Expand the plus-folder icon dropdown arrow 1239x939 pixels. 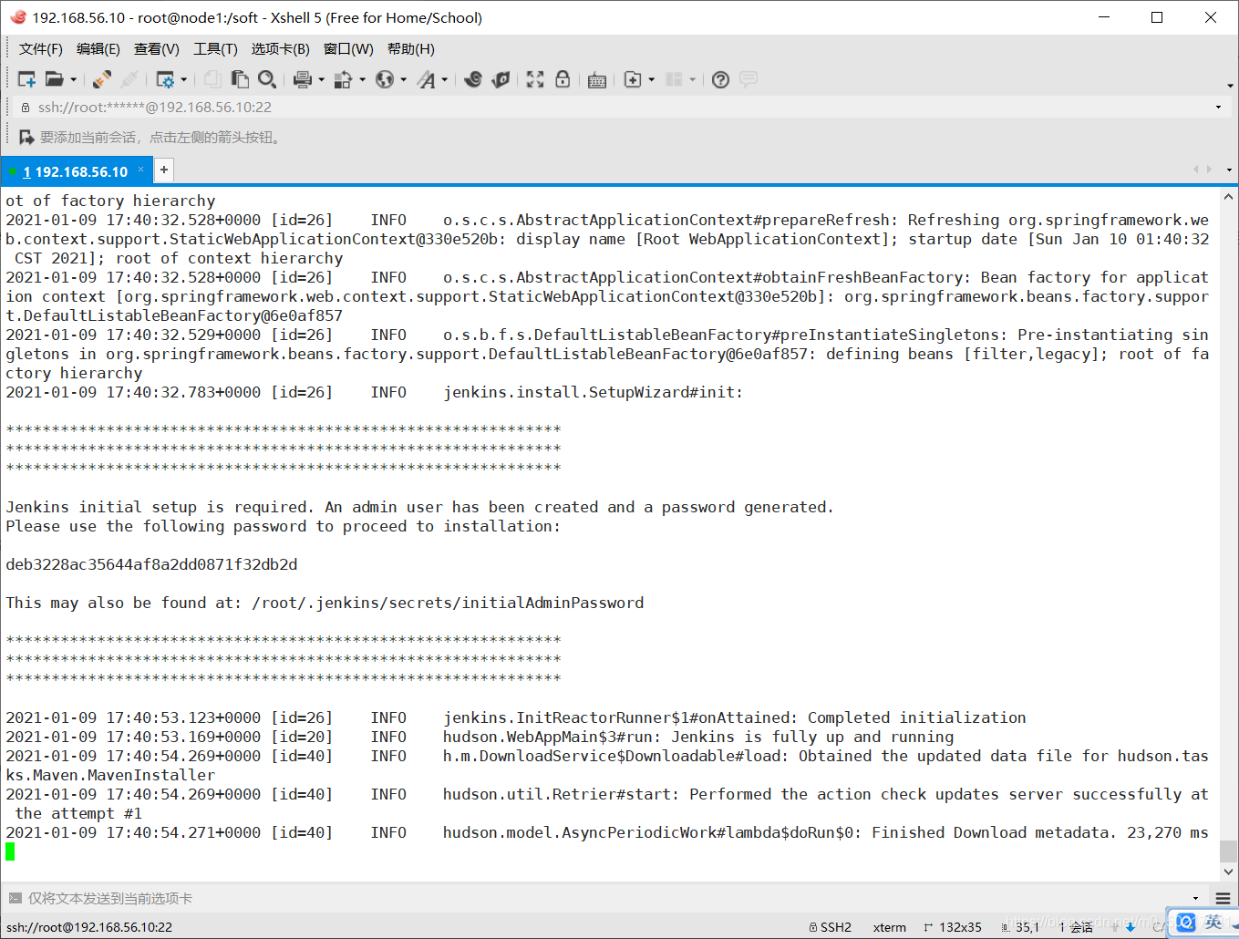[x=652, y=80]
